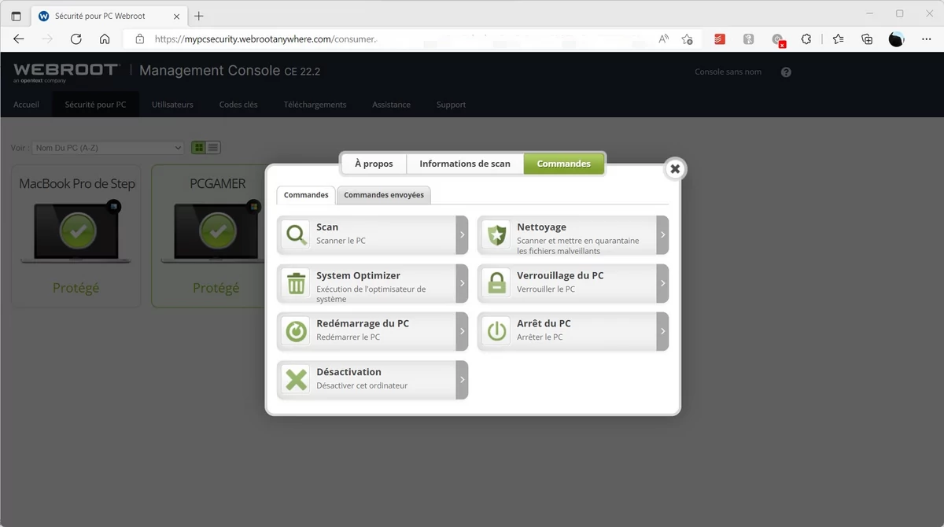Image resolution: width=944 pixels, height=527 pixels.
Task: Expand the Arrêt du PC arrow
Action: (662, 331)
